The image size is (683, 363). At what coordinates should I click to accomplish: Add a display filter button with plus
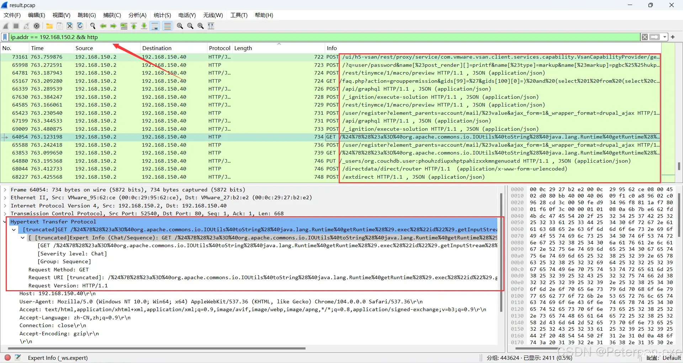click(673, 37)
